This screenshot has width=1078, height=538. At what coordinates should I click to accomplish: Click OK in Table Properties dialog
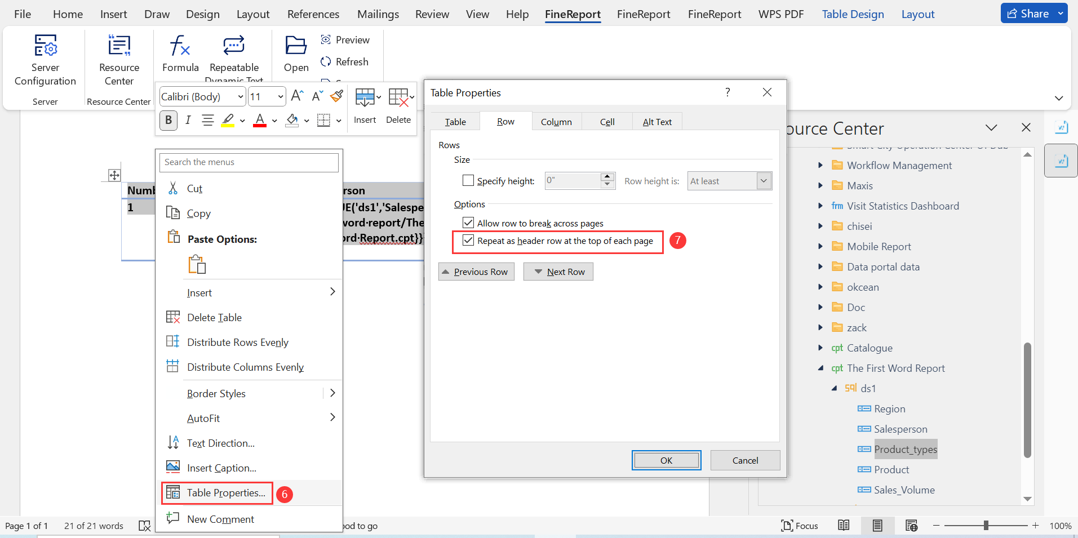pos(666,460)
